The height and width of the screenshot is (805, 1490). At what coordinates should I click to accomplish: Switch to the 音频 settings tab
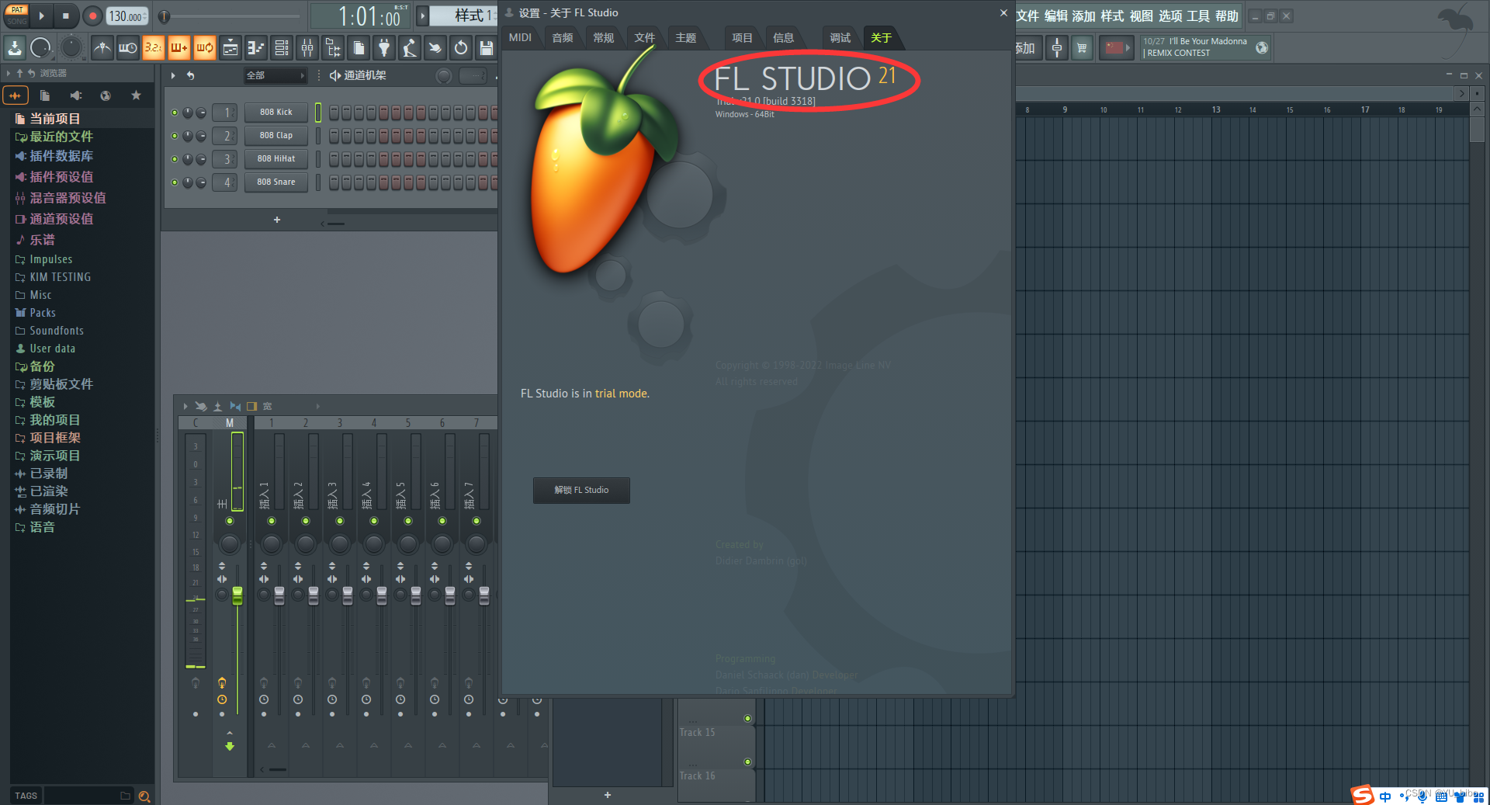[x=562, y=37]
